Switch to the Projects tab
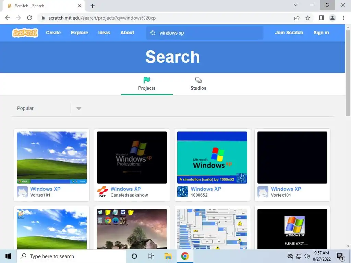 [147, 84]
